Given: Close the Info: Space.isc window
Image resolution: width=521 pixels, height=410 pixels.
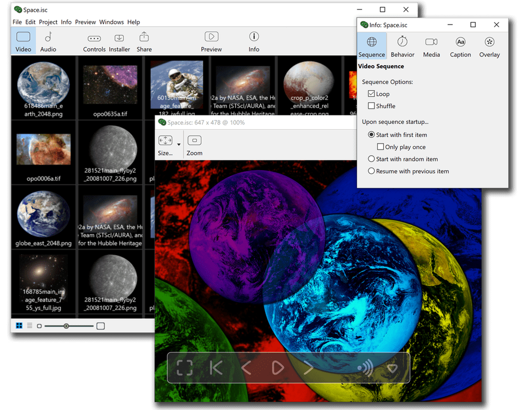Looking at the screenshot, I should point(496,25).
